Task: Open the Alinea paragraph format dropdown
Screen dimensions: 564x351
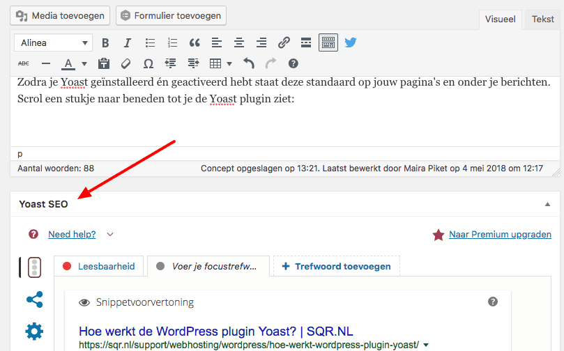Action: 53,42
